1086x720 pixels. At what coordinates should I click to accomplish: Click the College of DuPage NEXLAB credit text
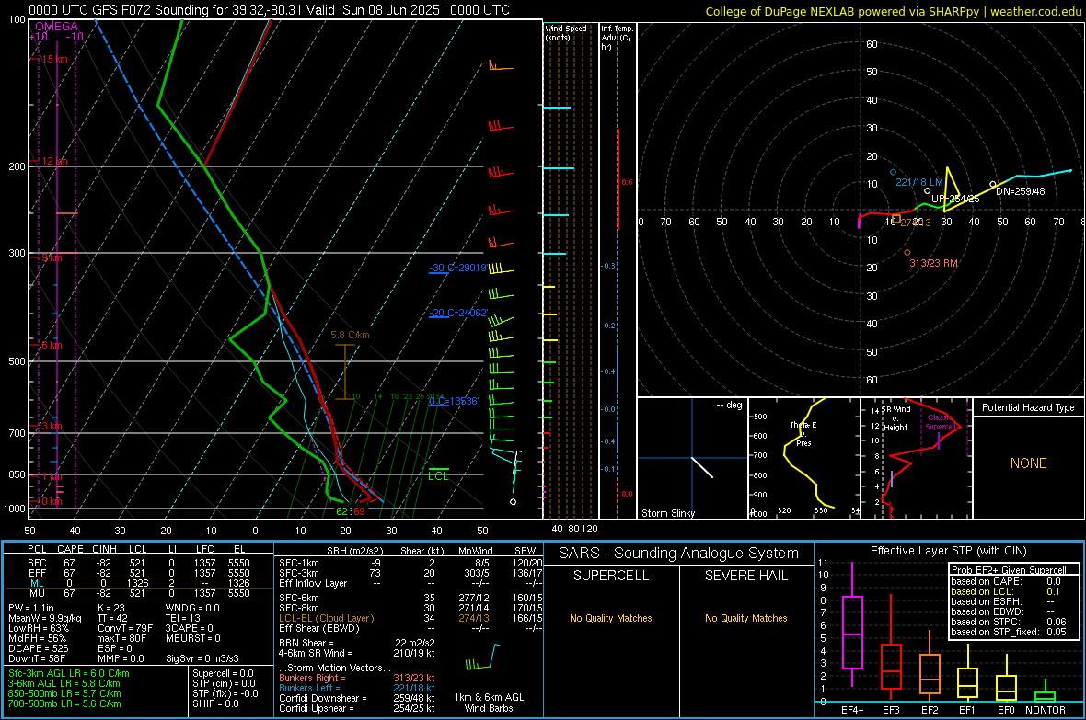[893, 11]
